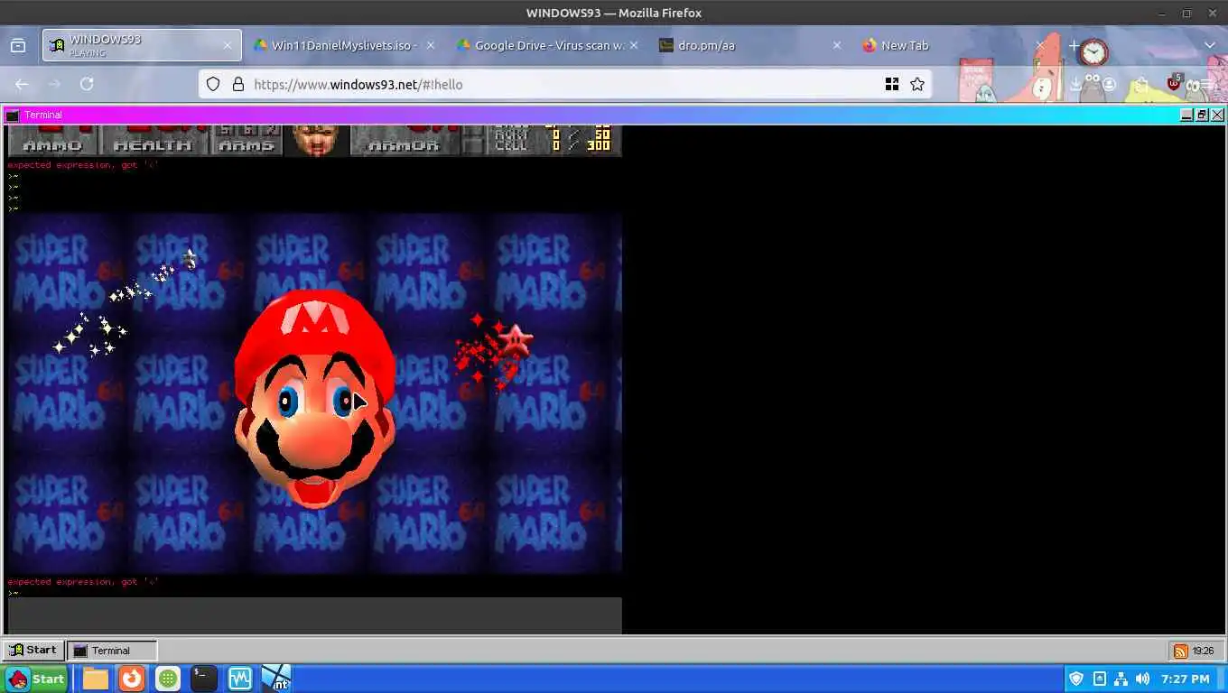Click the orange RSS feed tray icon

coord(1180,651)
